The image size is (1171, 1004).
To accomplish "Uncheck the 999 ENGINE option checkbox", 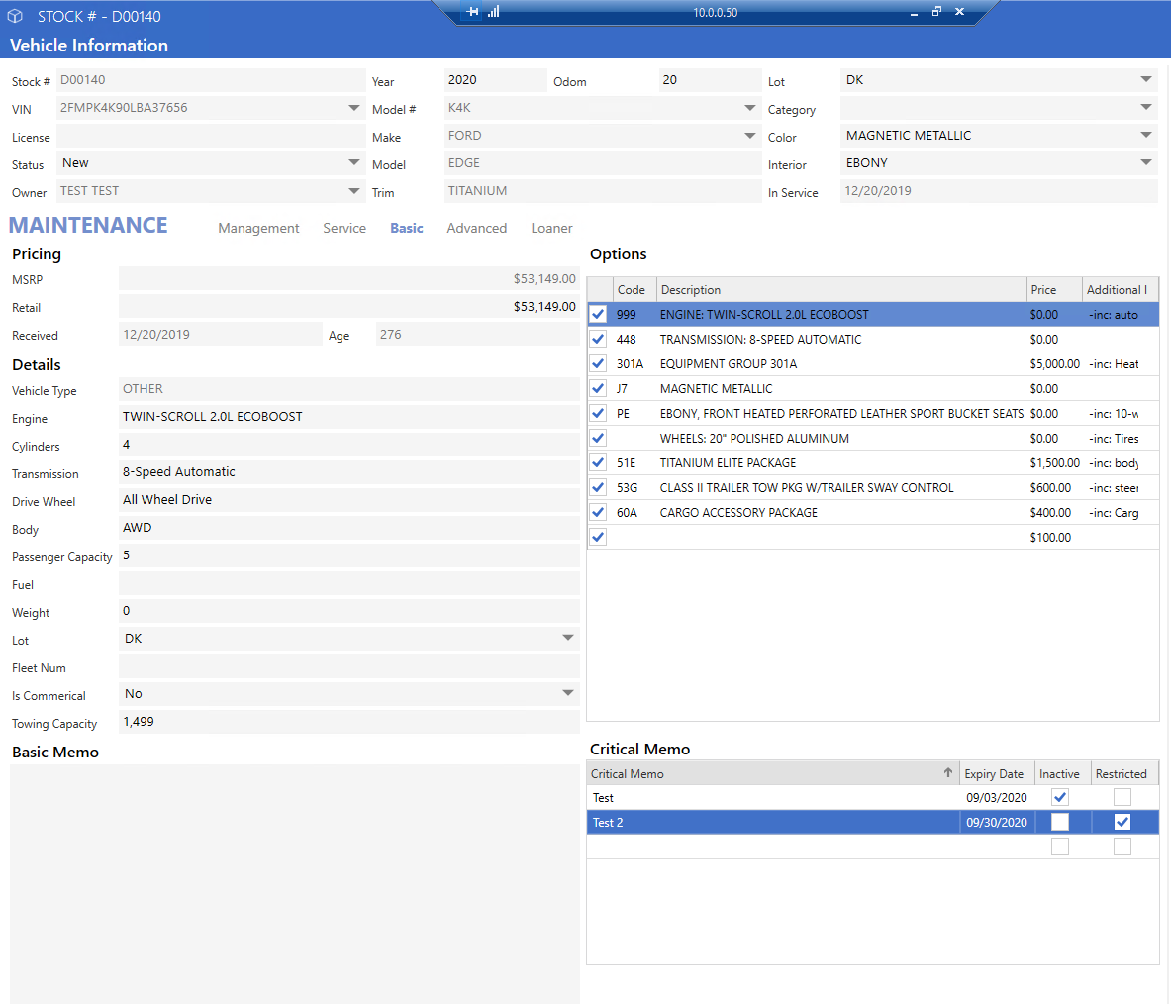I will point(598,315).
